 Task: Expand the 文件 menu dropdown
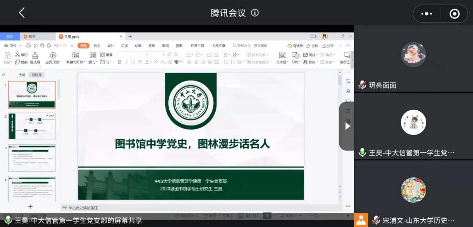click(13, 46)
